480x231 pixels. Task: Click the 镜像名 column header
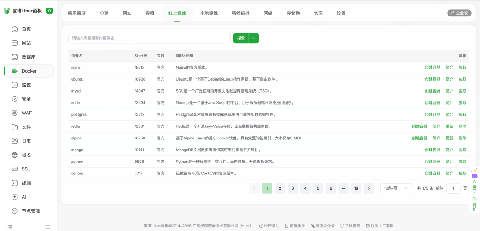click(x=77, y=56)
